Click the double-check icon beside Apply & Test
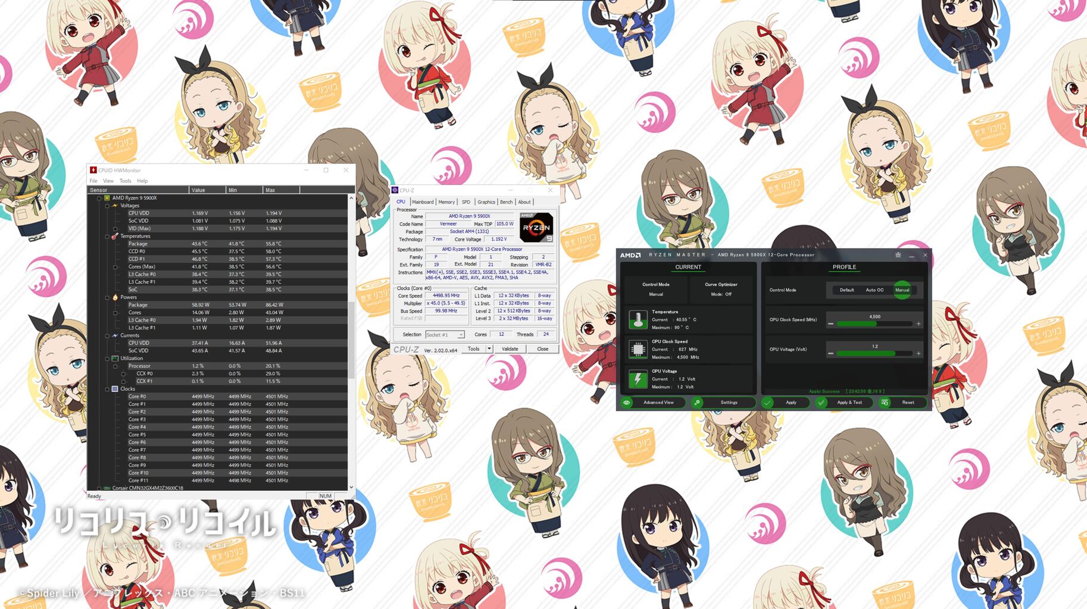 (822, 403)
